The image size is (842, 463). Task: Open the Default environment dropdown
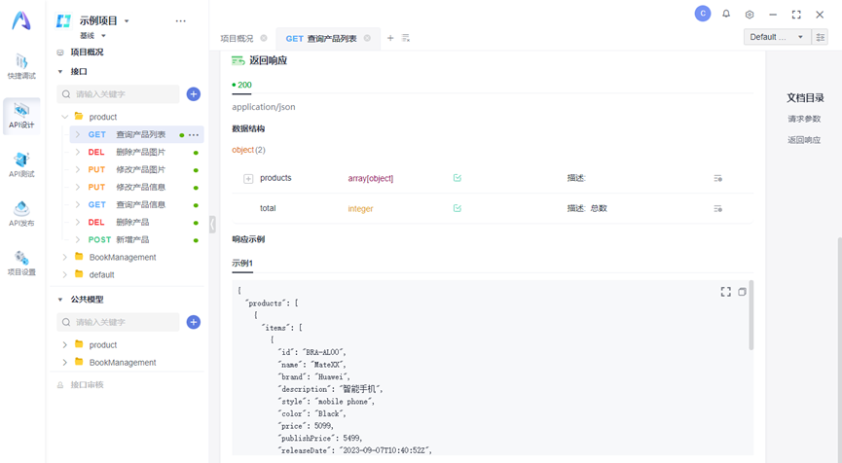(777, 37)
